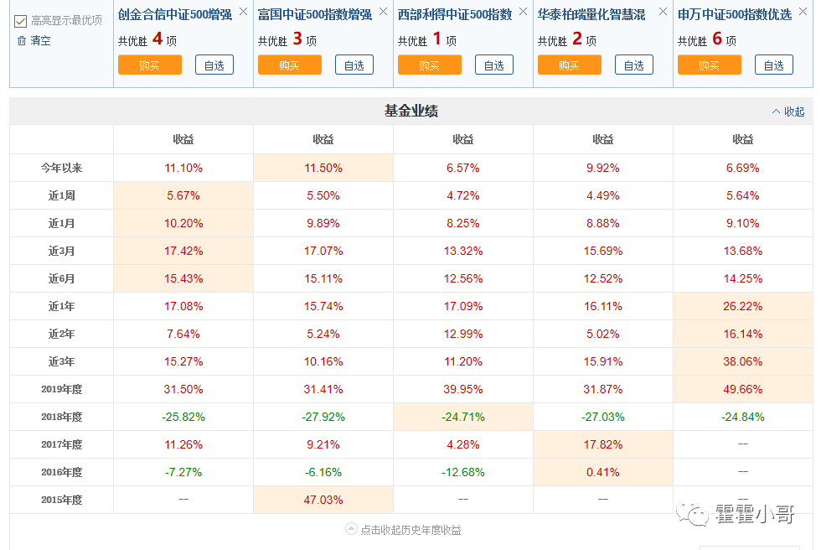Click 购买 under 申万中证500指数优选

click(709, 65)
